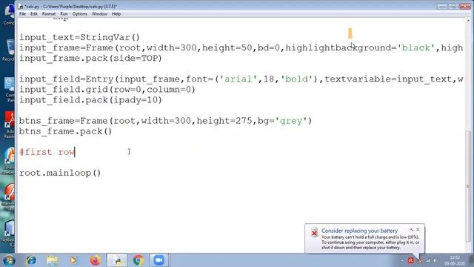Click line starting 'input_field=Entry('
The width and height of the screenshot is (474, 267).
point(241,79)
